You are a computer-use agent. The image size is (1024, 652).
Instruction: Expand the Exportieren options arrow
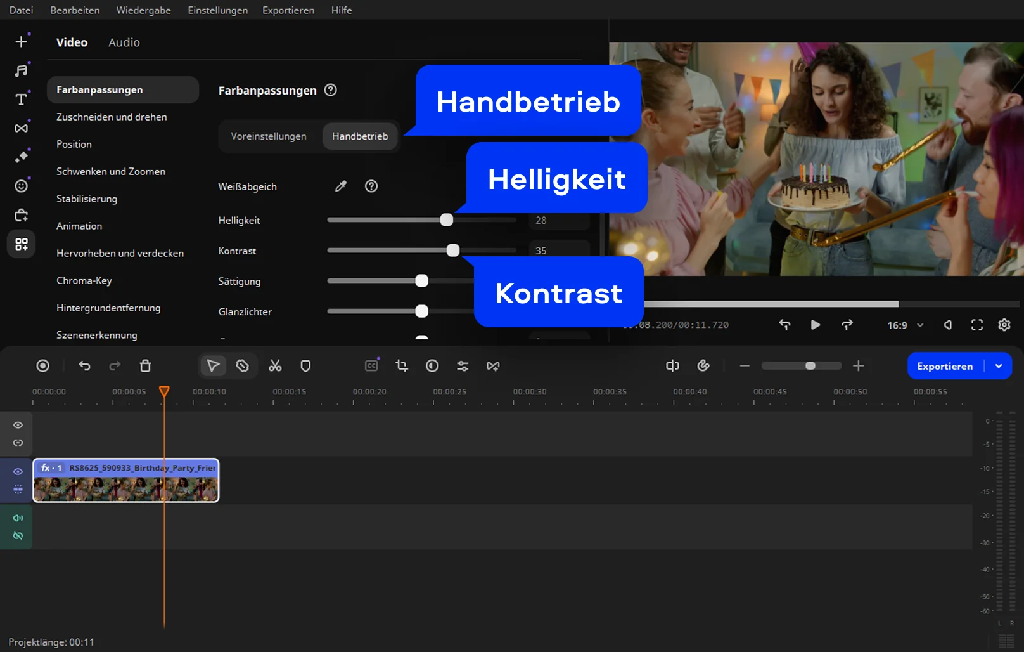pos(999,366)
